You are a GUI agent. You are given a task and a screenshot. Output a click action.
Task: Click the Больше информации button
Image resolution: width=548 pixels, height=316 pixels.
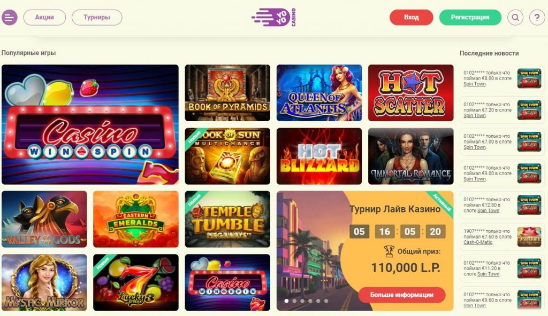[x=402, y=295]
